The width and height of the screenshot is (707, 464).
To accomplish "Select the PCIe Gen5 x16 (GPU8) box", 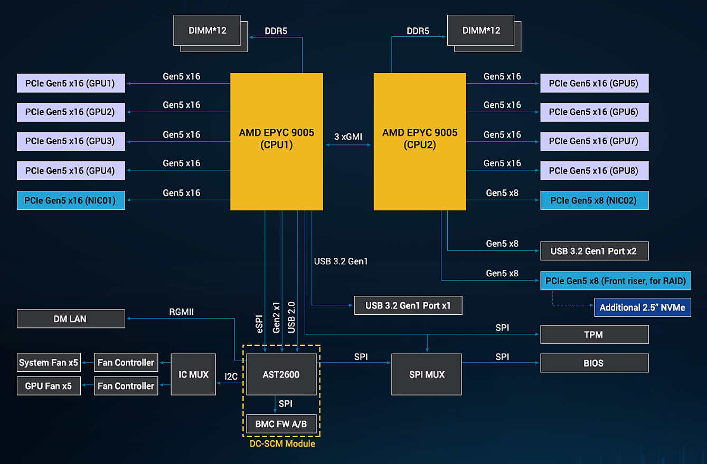I will (x=594, y=171).
